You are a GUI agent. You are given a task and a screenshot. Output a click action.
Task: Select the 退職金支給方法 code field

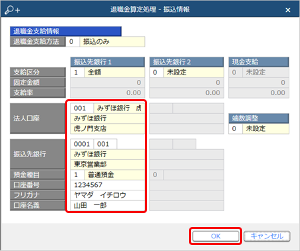73,41
